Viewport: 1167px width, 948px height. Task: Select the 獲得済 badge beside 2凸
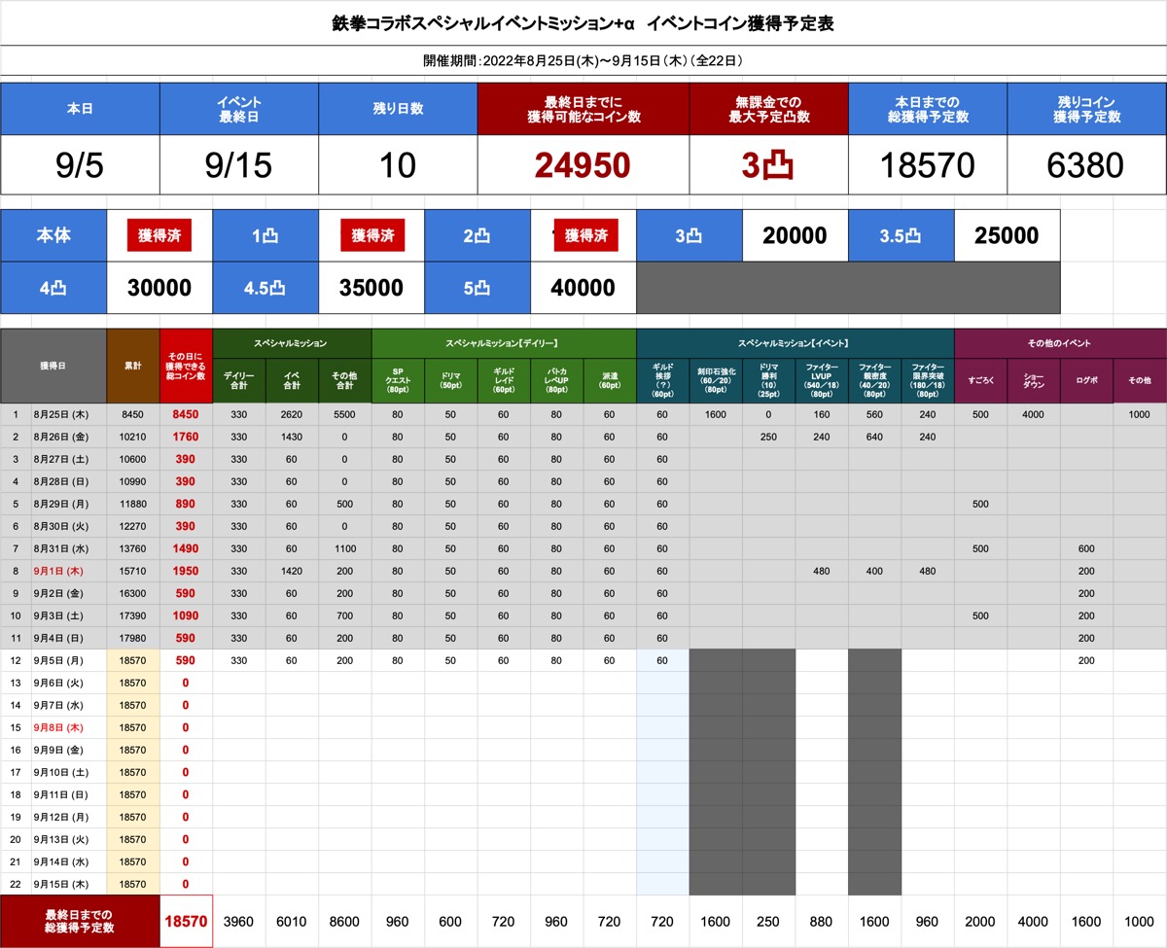585,235
